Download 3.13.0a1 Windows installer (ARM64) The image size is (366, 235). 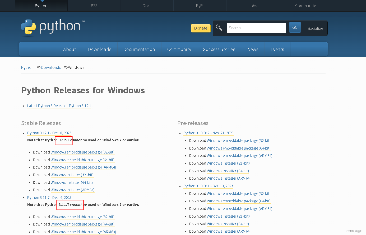click(x=229, y=231)
